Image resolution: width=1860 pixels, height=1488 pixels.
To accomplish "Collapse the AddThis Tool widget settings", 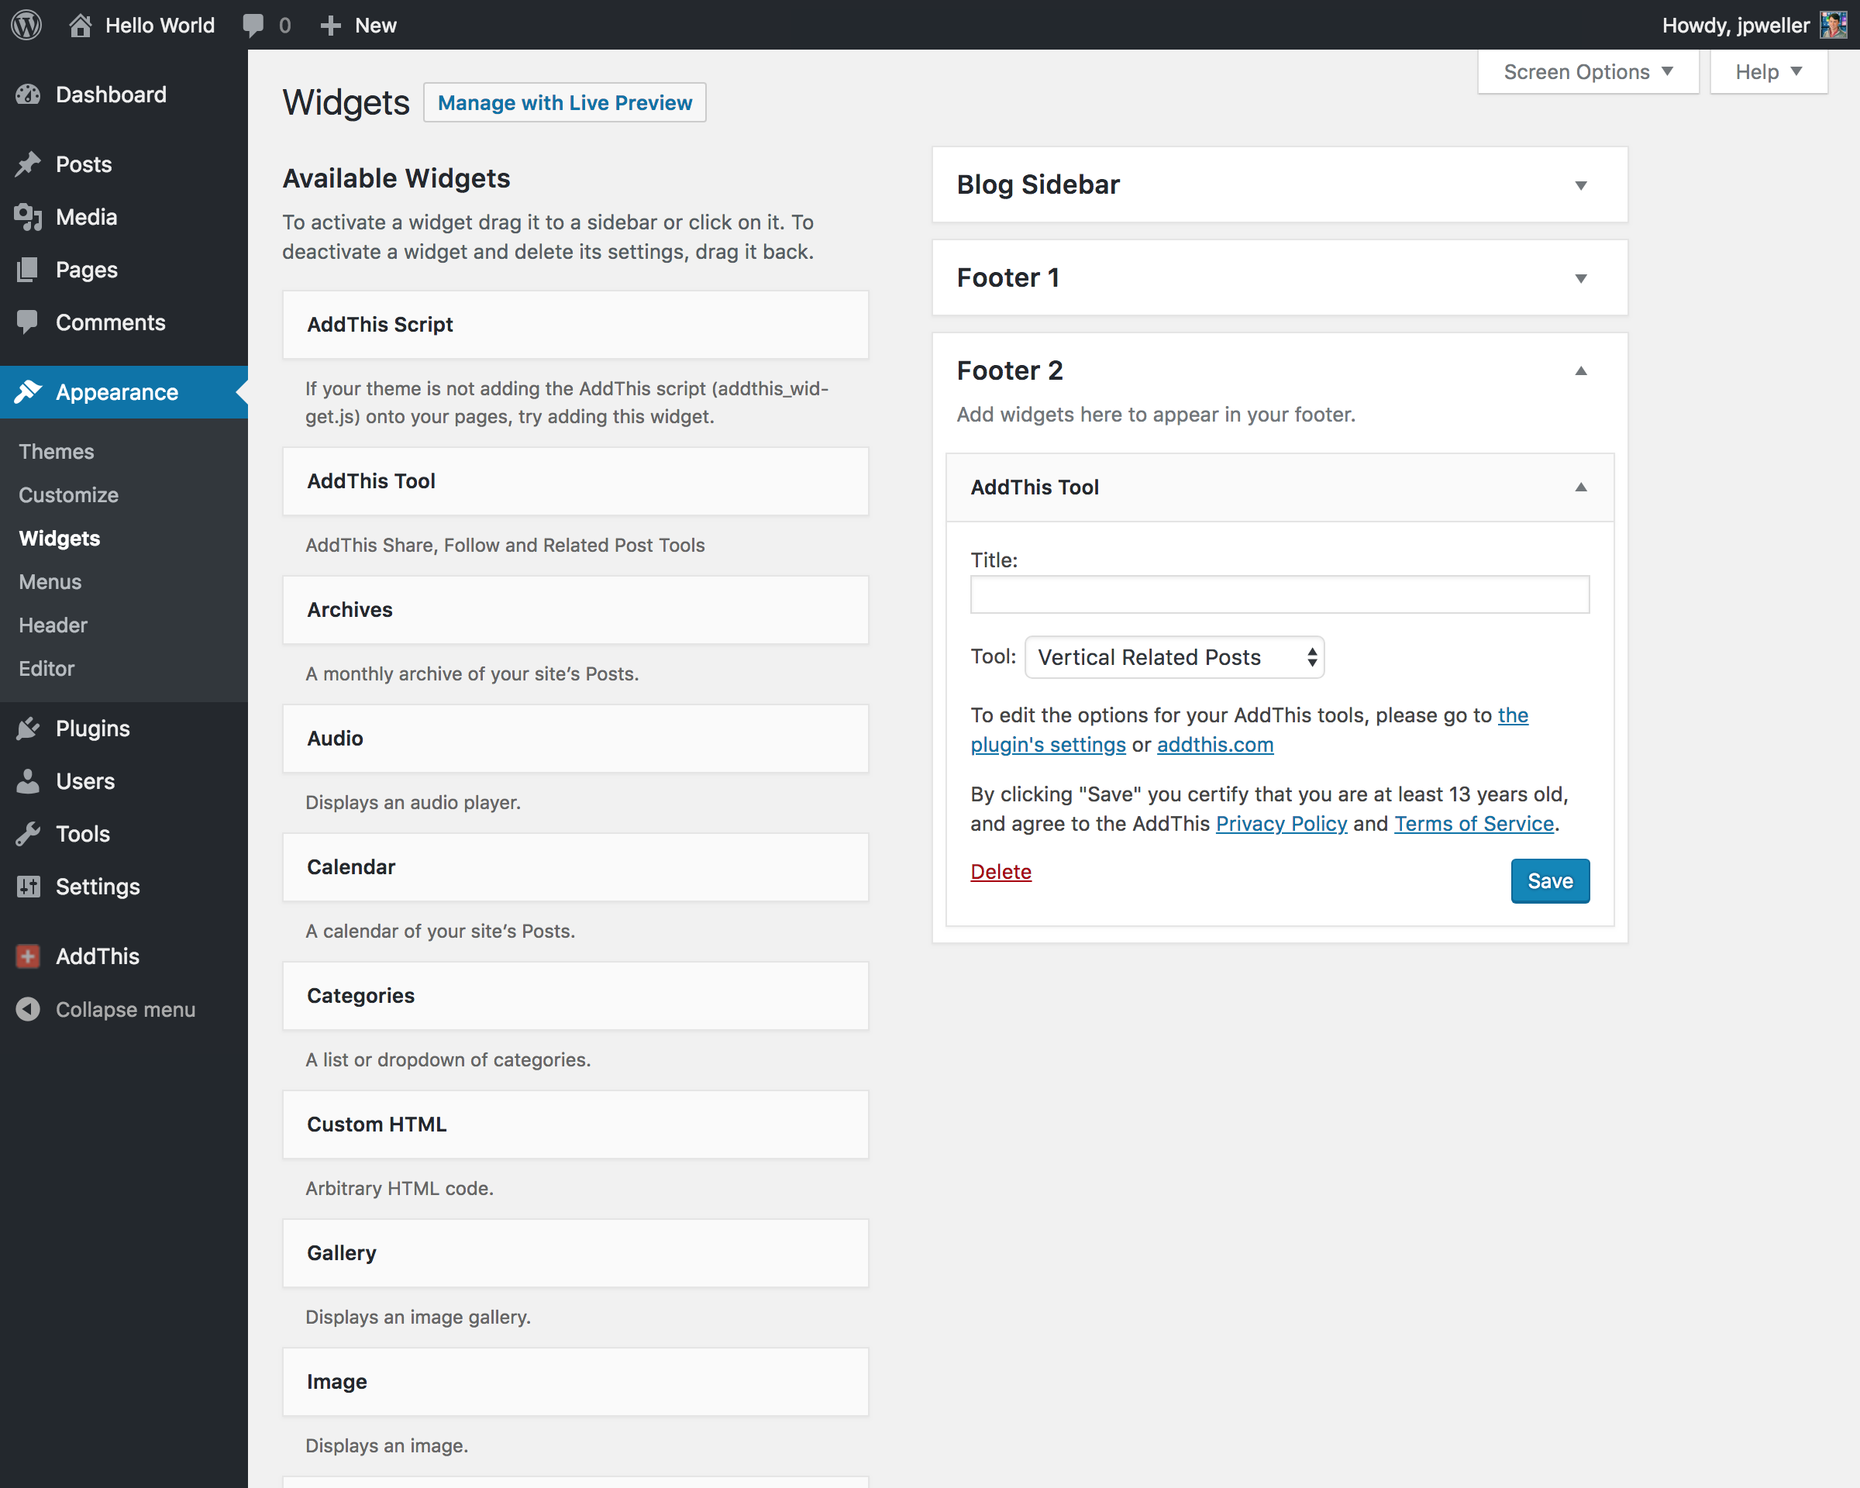I will pos(1580,487).
